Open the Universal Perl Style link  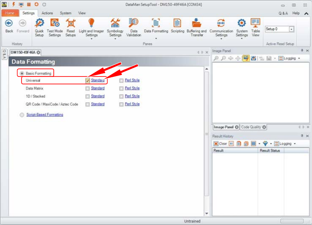click(x=132, y=80)
